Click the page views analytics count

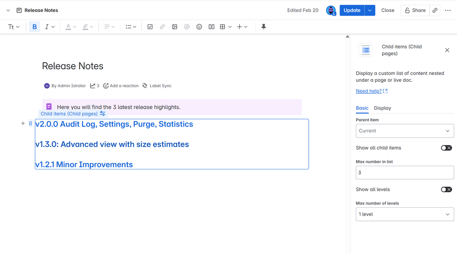coord(95,86)
